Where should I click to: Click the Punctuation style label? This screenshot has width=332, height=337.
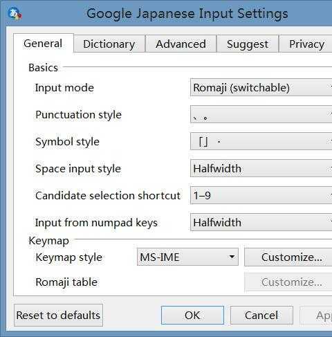click(78, 115)
